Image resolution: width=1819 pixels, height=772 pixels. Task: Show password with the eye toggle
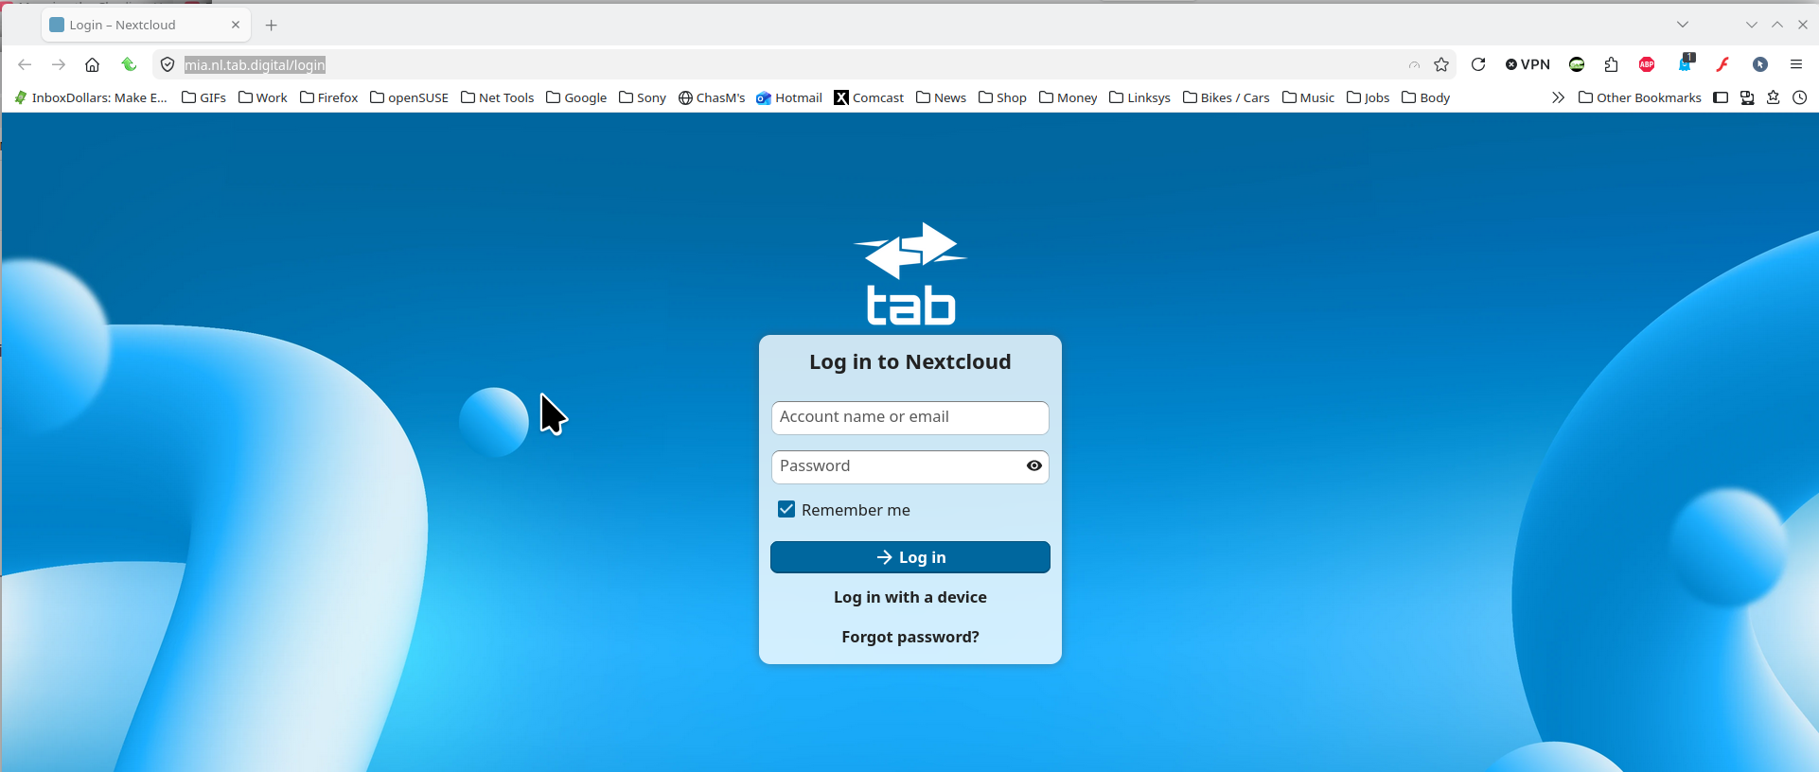pos(1034,465)
